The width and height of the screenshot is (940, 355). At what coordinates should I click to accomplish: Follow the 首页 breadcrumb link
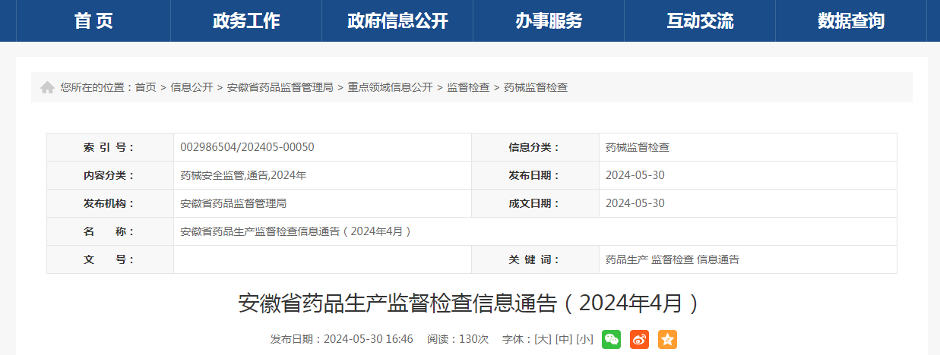(x=146, y=87)
